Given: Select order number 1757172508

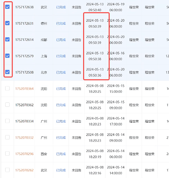Looking at the screenshot, I should 24,73.
